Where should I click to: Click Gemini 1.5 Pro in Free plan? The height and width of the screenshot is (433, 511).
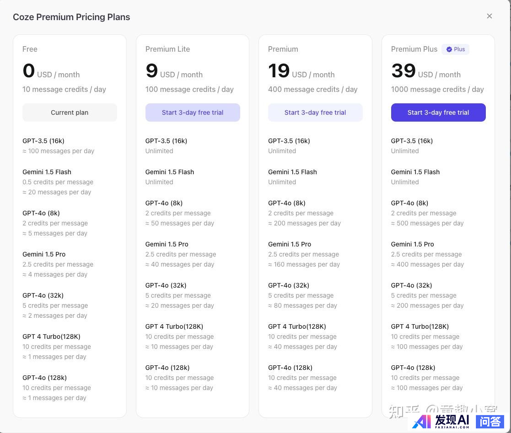tap(44, 254)
